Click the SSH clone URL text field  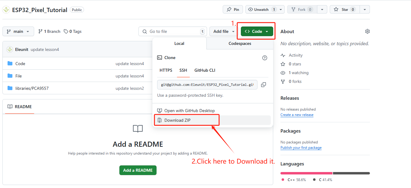pyautogui.click(x=207, y=85)
